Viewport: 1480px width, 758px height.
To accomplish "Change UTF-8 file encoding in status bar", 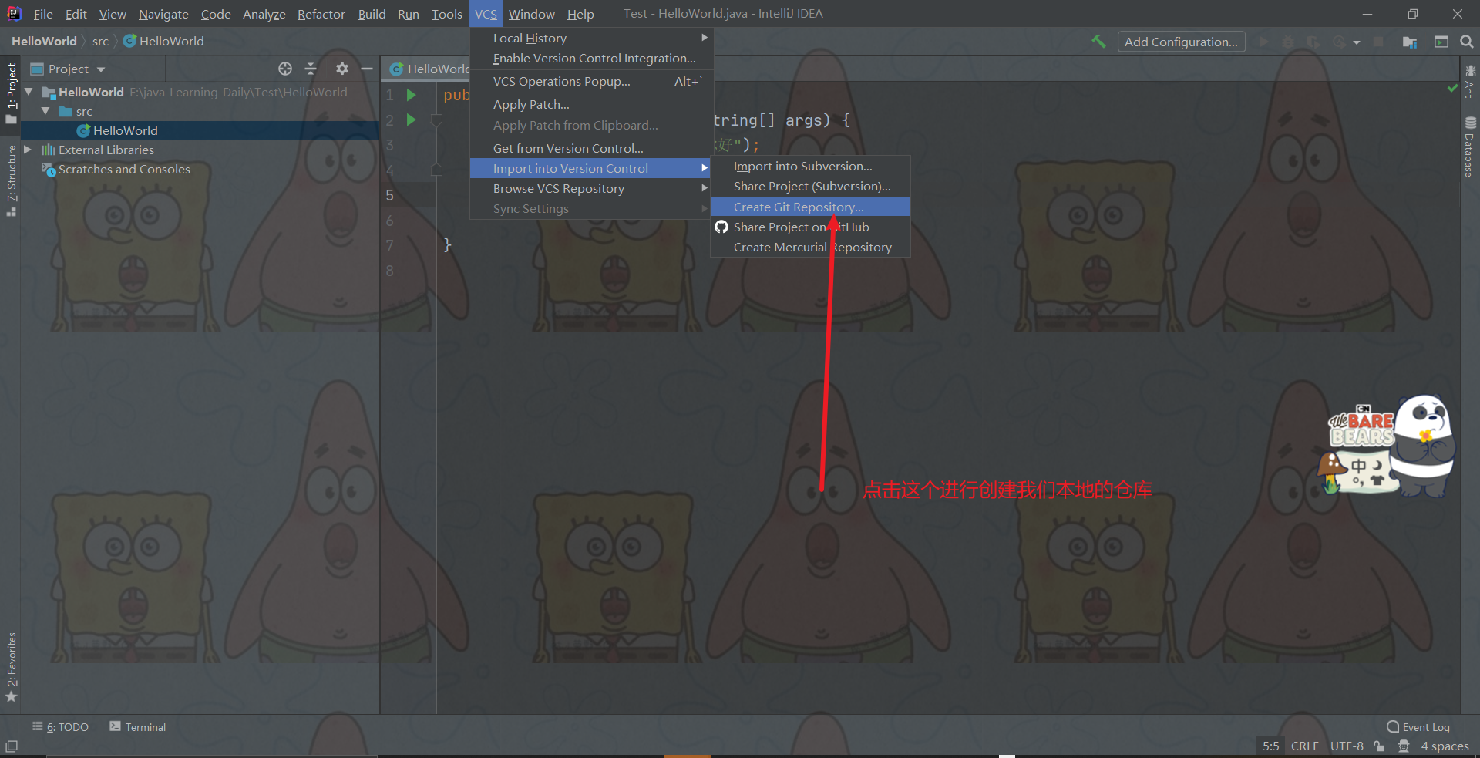I will (1347, 746).
